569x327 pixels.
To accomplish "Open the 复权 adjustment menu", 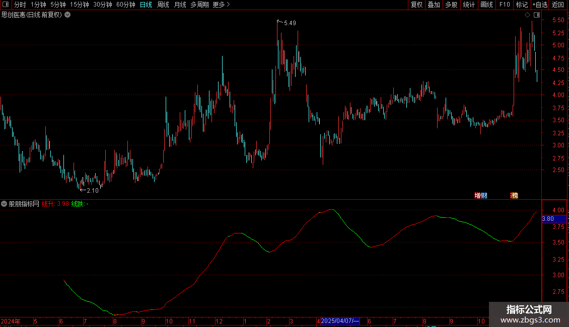I will (x=416, y=5).
